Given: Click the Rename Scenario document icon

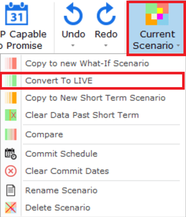Looking at the screenshot, I should click(x=11, y=191).
